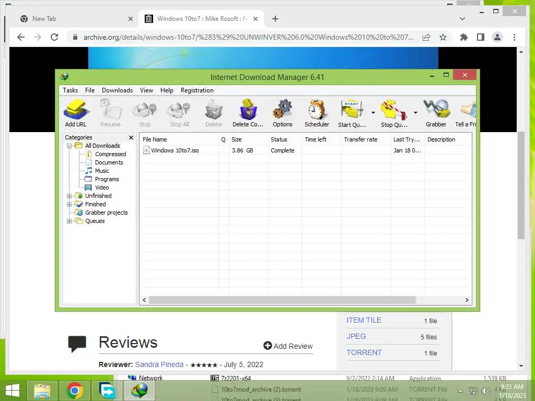The image size is (535, 401).
Task: Open Stop Queue dropdown arrow
Action: point(415,113)
